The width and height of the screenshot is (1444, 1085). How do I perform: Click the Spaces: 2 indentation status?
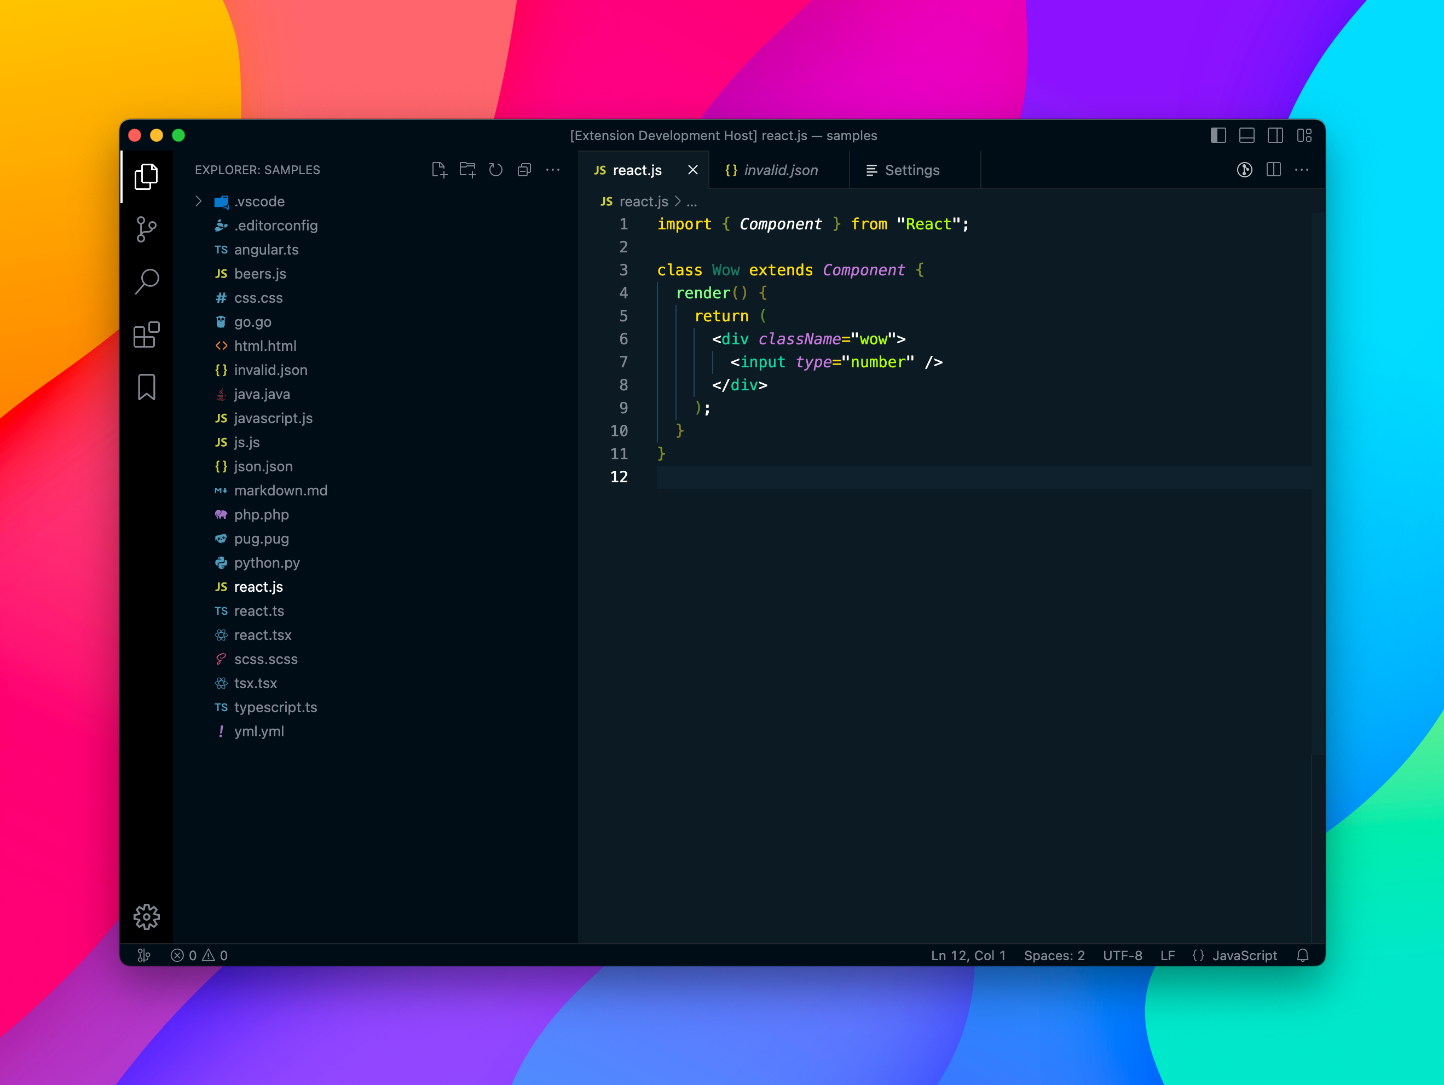pyautogui.click(x=1054, y=955)
